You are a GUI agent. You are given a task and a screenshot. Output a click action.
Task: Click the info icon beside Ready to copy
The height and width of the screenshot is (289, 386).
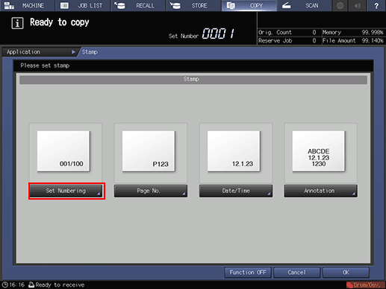pyautogui.click(x=17, y=23)
